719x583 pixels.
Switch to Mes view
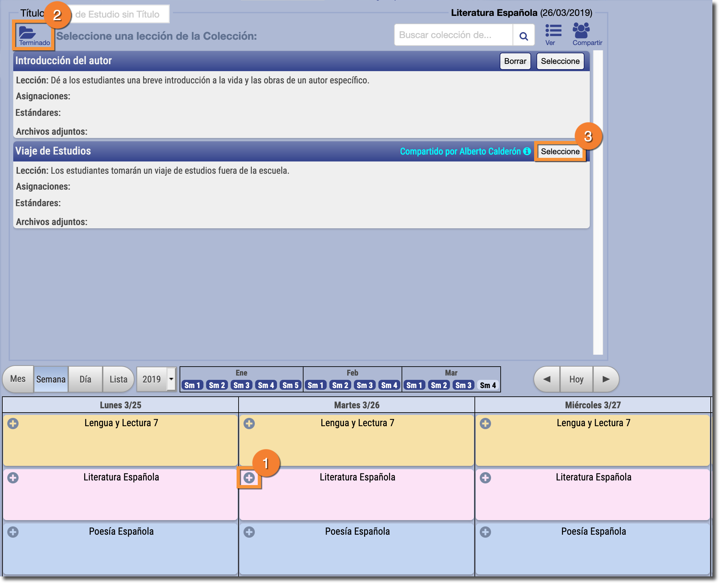click(18, 379)
